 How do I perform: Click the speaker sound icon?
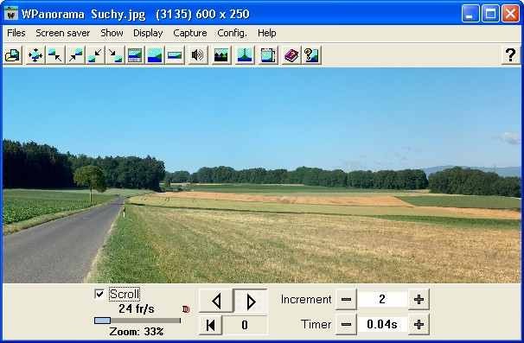(x=197, y=54)
